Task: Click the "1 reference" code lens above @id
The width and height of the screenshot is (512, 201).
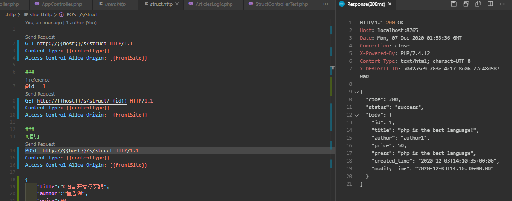Action: [37, 80]
